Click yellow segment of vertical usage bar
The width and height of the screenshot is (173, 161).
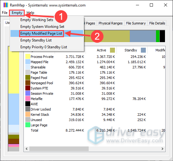click(x=14, y=70)
